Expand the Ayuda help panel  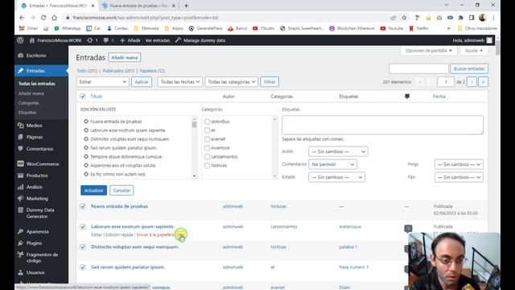point(474,51)
